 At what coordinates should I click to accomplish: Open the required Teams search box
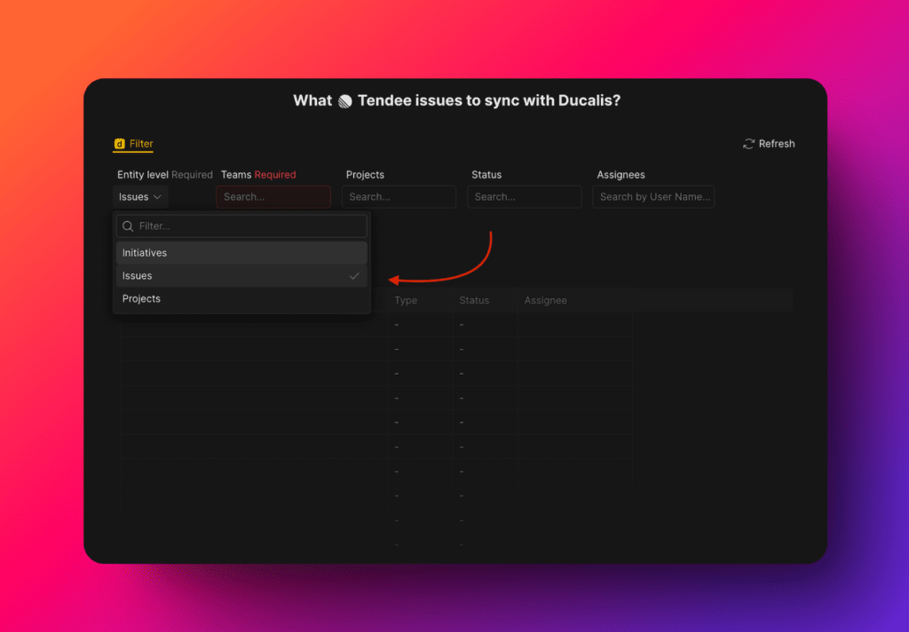pyautogui.click(x=273, y=197)
